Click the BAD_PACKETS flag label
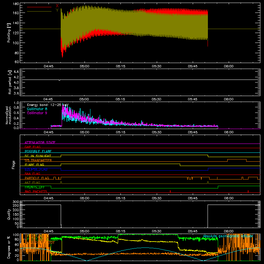Viewport: 264px width, 264px height. coord(36,191)
